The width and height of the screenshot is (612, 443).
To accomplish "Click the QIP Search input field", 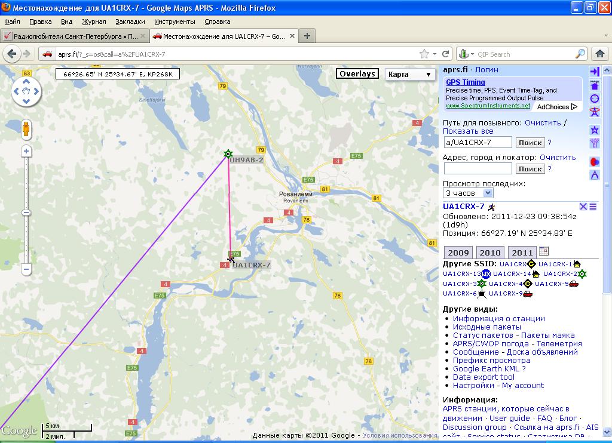I will (x=525, y=54).
